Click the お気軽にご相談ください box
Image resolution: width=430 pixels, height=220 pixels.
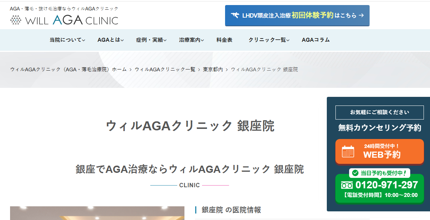tap(380, 112)
